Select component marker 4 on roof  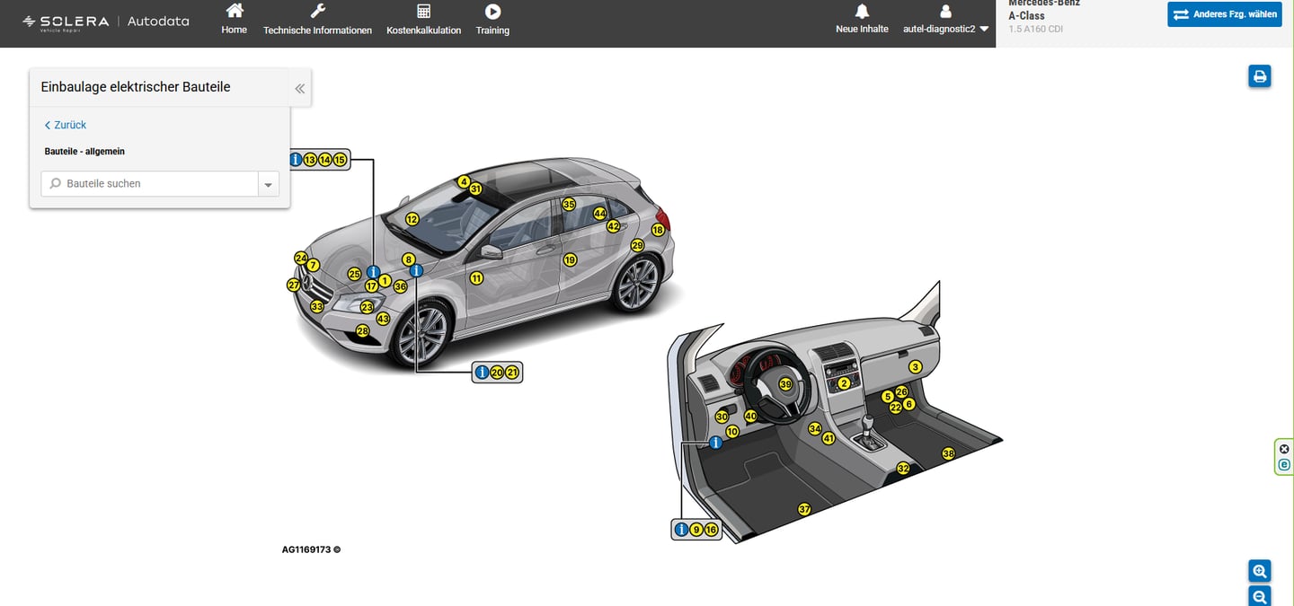pos(464,182)
